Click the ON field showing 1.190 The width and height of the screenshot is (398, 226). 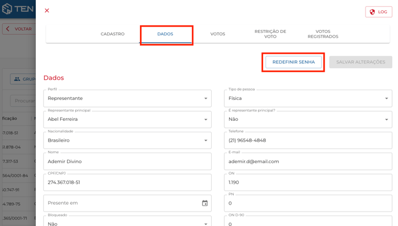click(x=308, y=183)
